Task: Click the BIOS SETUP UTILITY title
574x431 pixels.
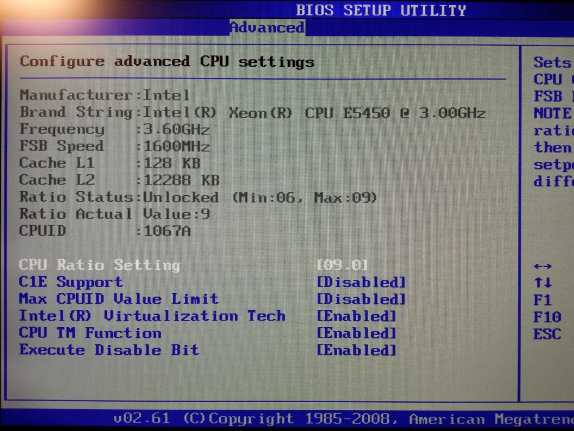Action: tap(381, 10)
